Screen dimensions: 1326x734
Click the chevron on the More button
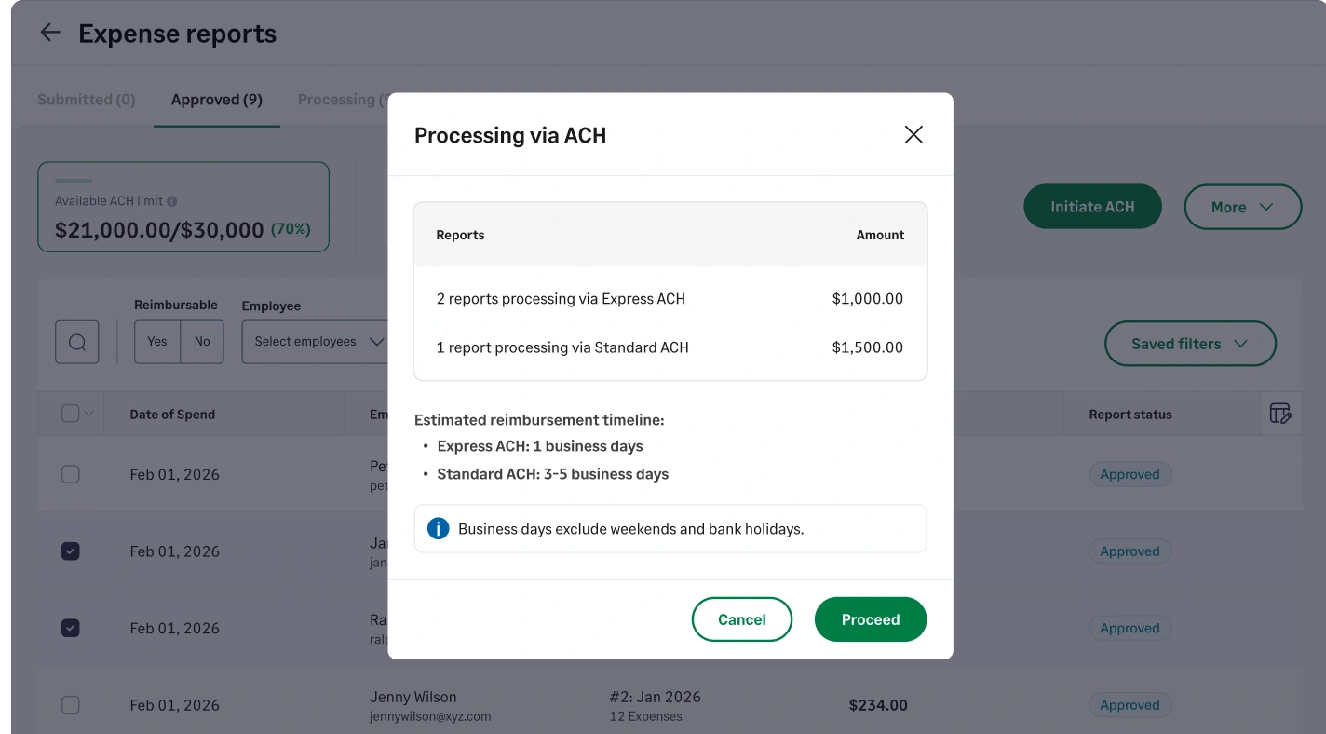pos(1266,207)
